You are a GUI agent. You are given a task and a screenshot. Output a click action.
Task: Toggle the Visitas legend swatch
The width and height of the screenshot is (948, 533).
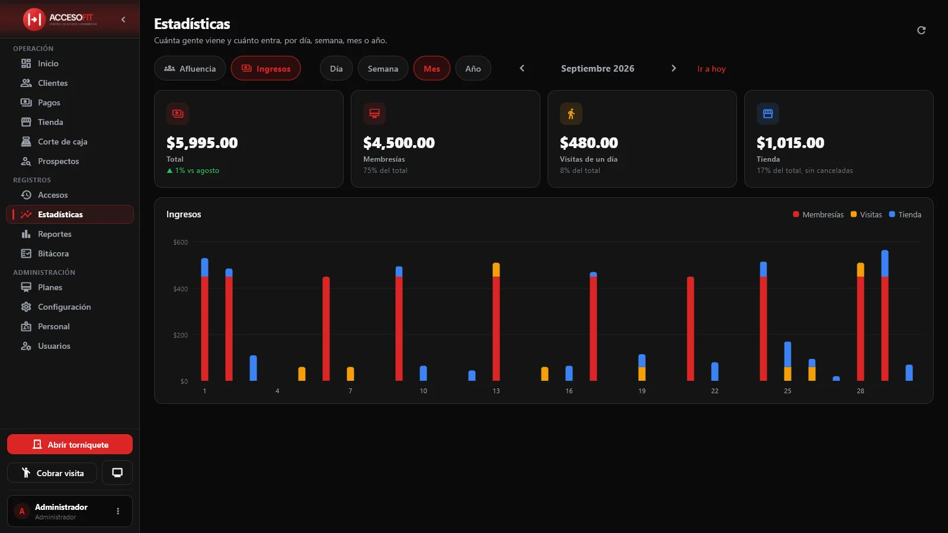(854, 214)
